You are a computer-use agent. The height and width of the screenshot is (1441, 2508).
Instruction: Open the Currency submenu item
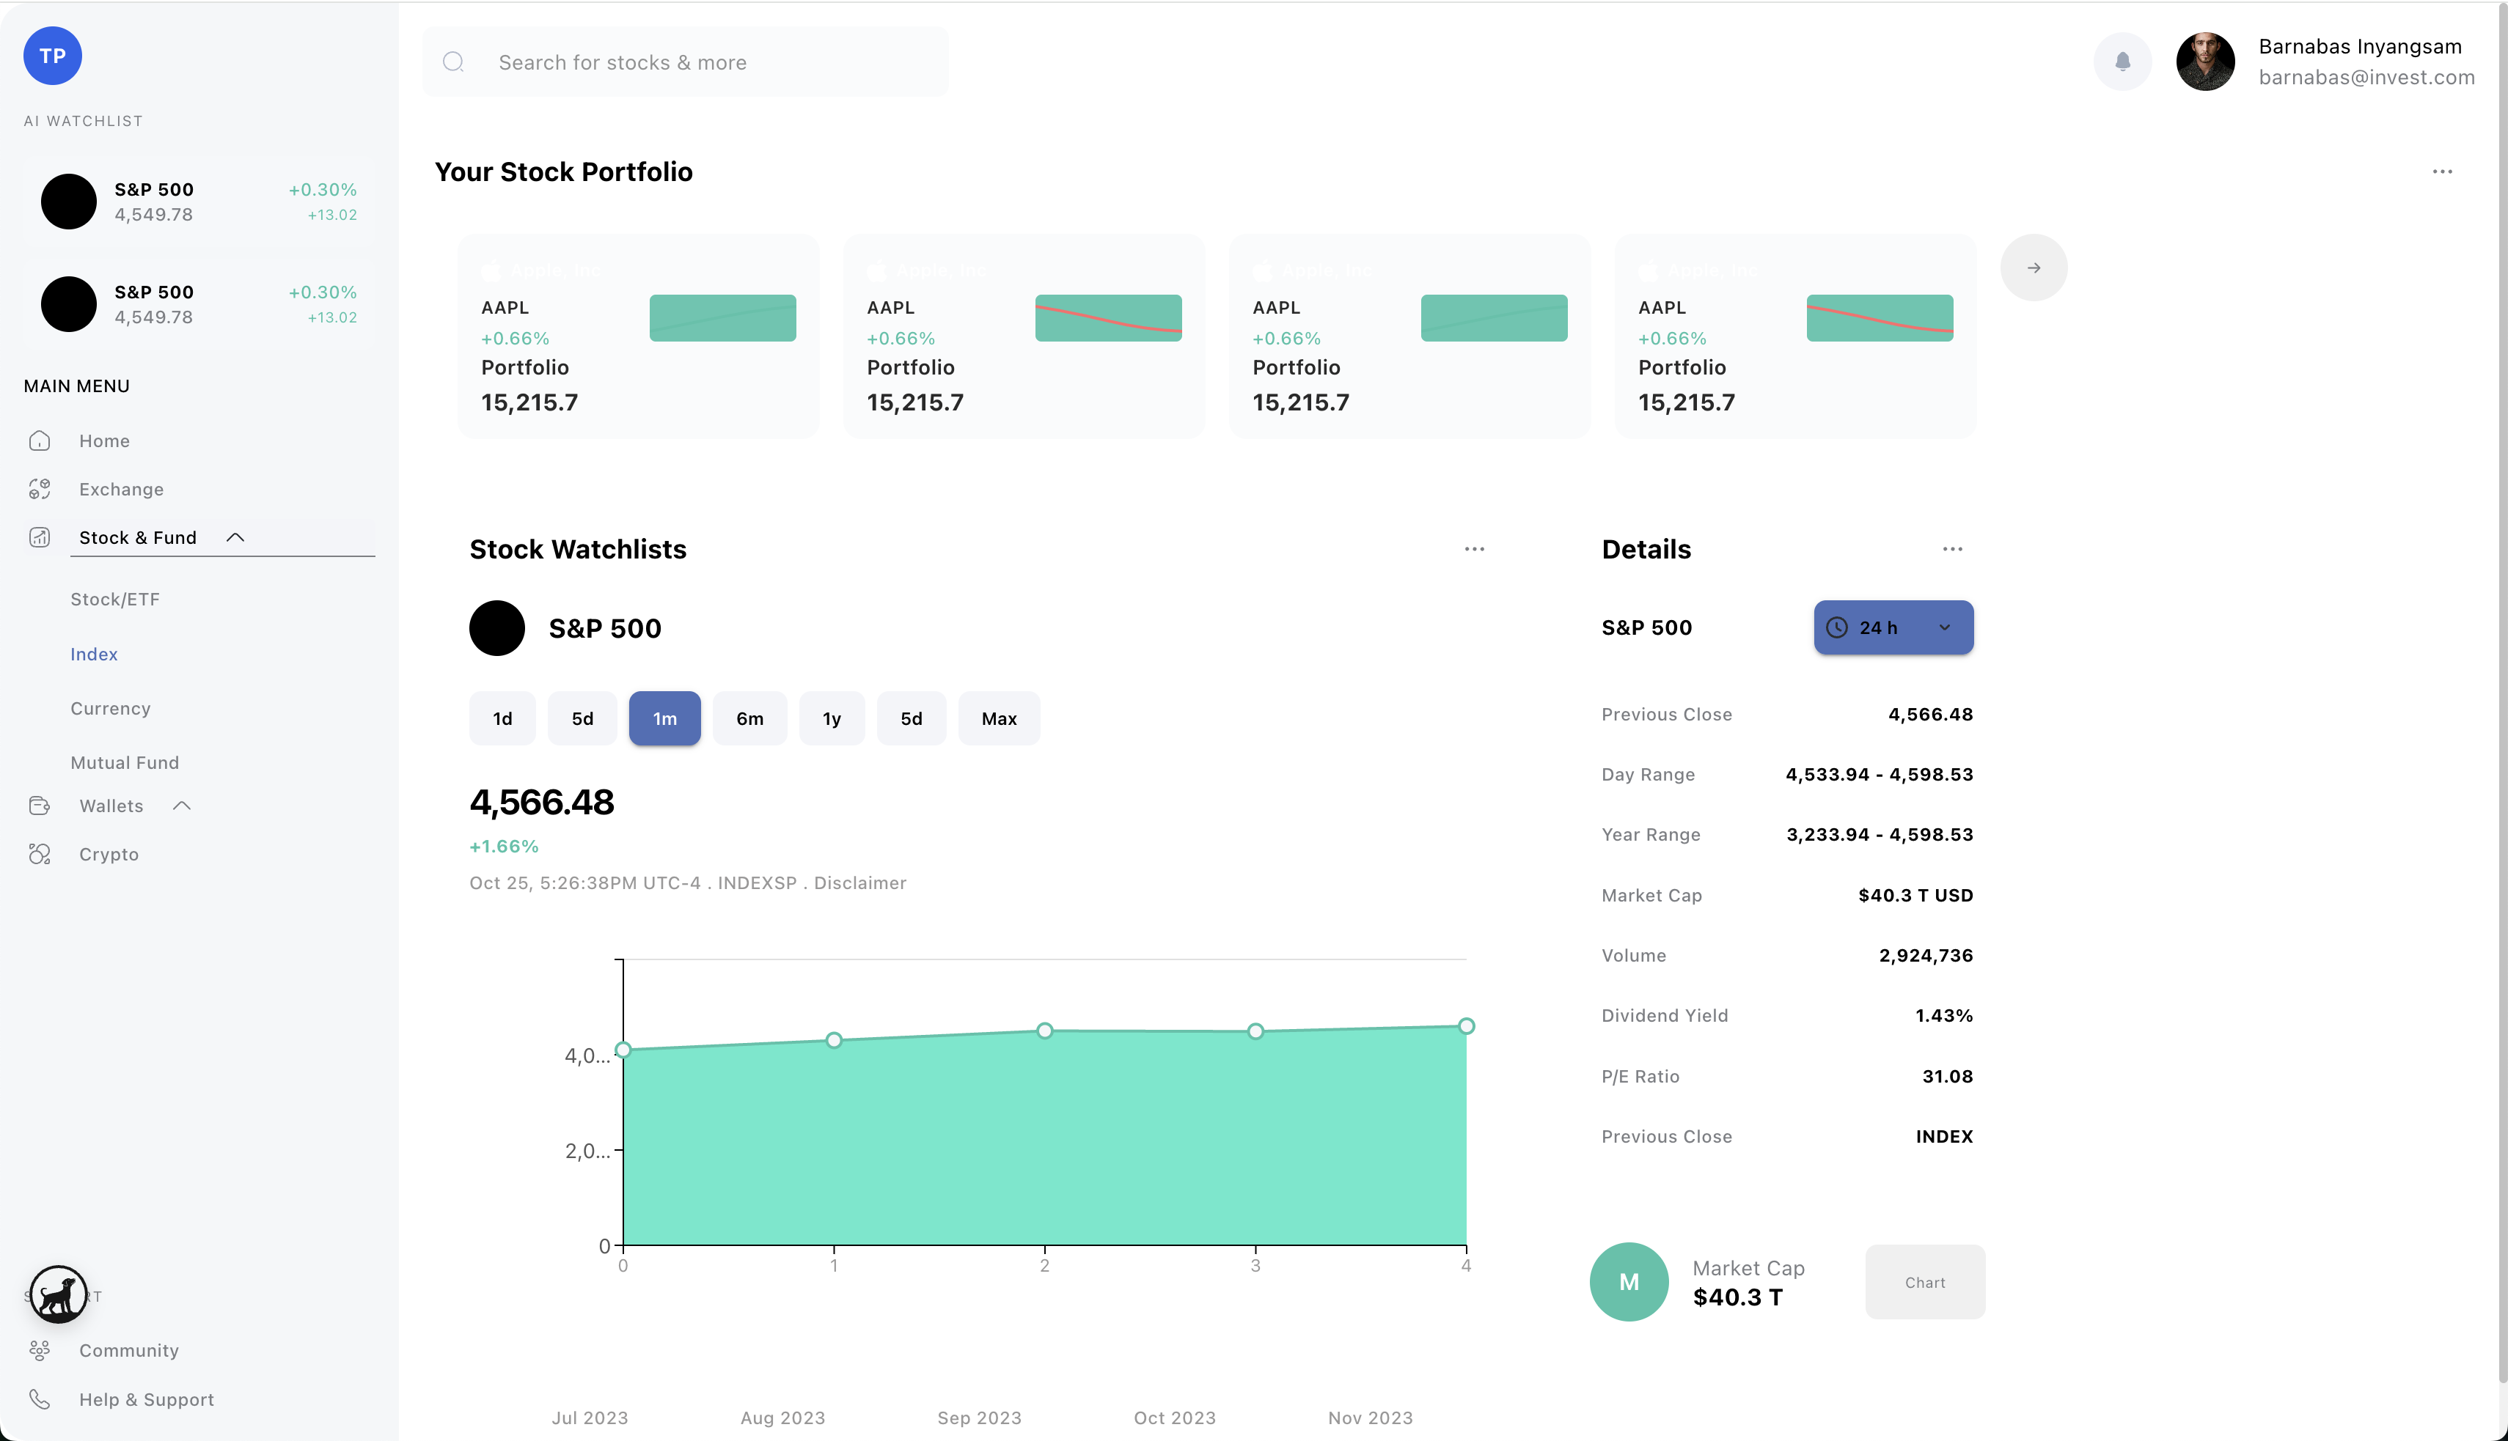pos(110,709)
